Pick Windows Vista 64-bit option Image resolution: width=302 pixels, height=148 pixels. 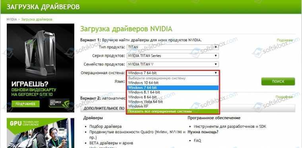(173, 102)
